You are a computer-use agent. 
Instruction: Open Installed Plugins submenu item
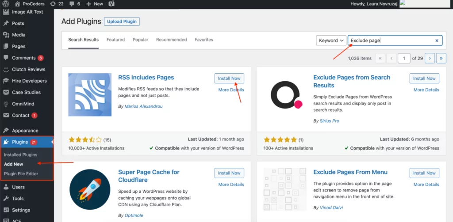(20, 155)
